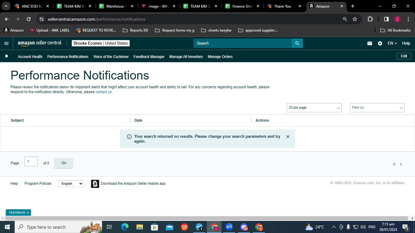This screenshot has width=415, height=233.
Task: Click the Seller Central search field
Action: coord(243,43)
